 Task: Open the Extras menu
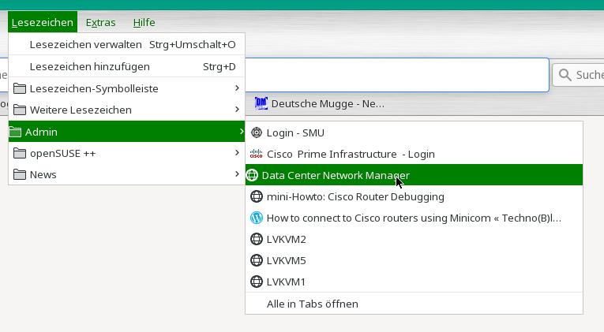coord(100,22)
